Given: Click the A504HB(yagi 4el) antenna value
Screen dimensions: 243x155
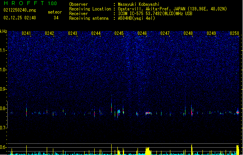Looking at the screenshot, I should tap(136, 18).
